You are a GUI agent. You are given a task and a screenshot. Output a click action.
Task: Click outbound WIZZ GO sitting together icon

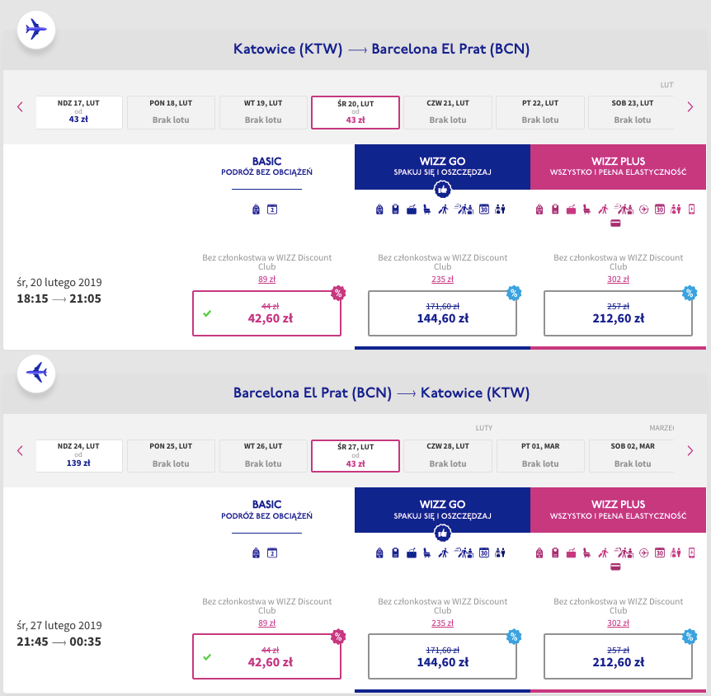(x=500, y=209)
